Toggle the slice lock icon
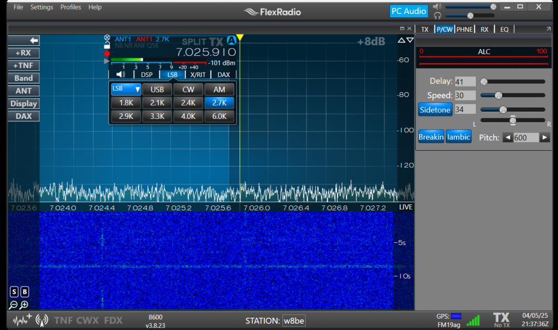 [107, 45]
